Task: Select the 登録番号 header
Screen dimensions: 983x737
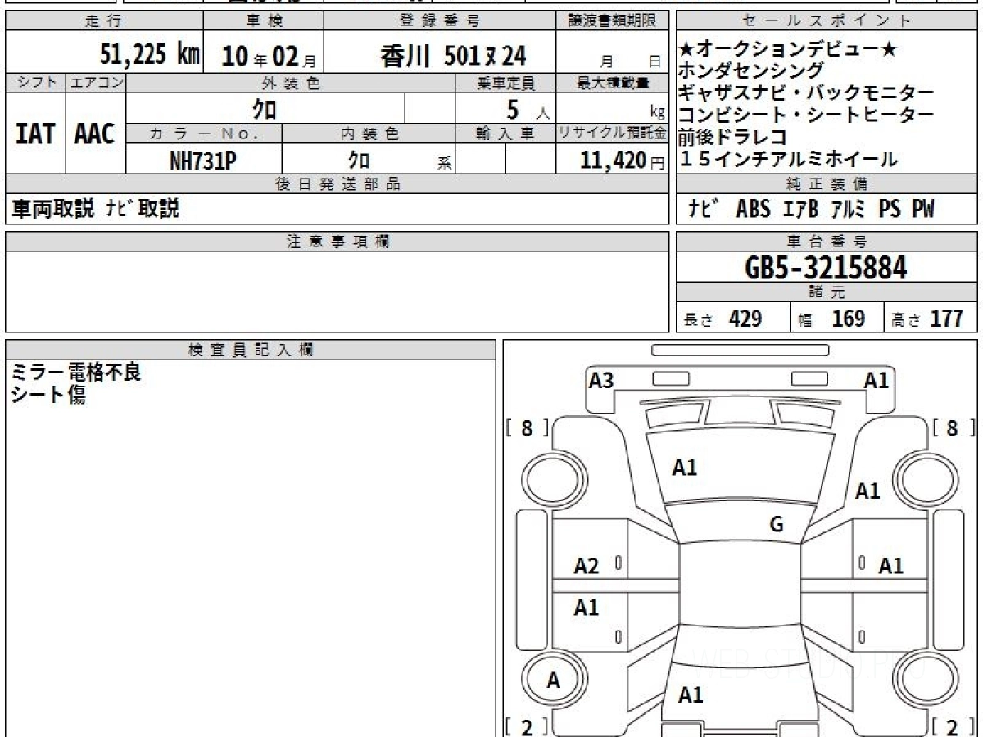Action: pyautogui.click(x=440, y=21)
